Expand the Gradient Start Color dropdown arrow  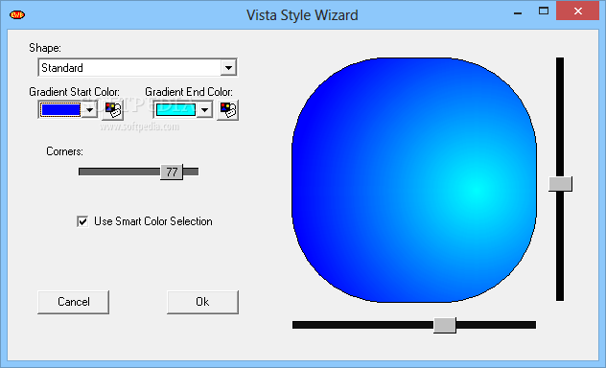pos(90,110)
